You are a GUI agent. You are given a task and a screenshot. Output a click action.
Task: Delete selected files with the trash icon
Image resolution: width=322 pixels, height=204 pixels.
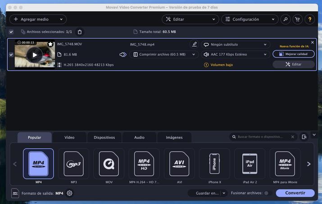click(80, 32)
